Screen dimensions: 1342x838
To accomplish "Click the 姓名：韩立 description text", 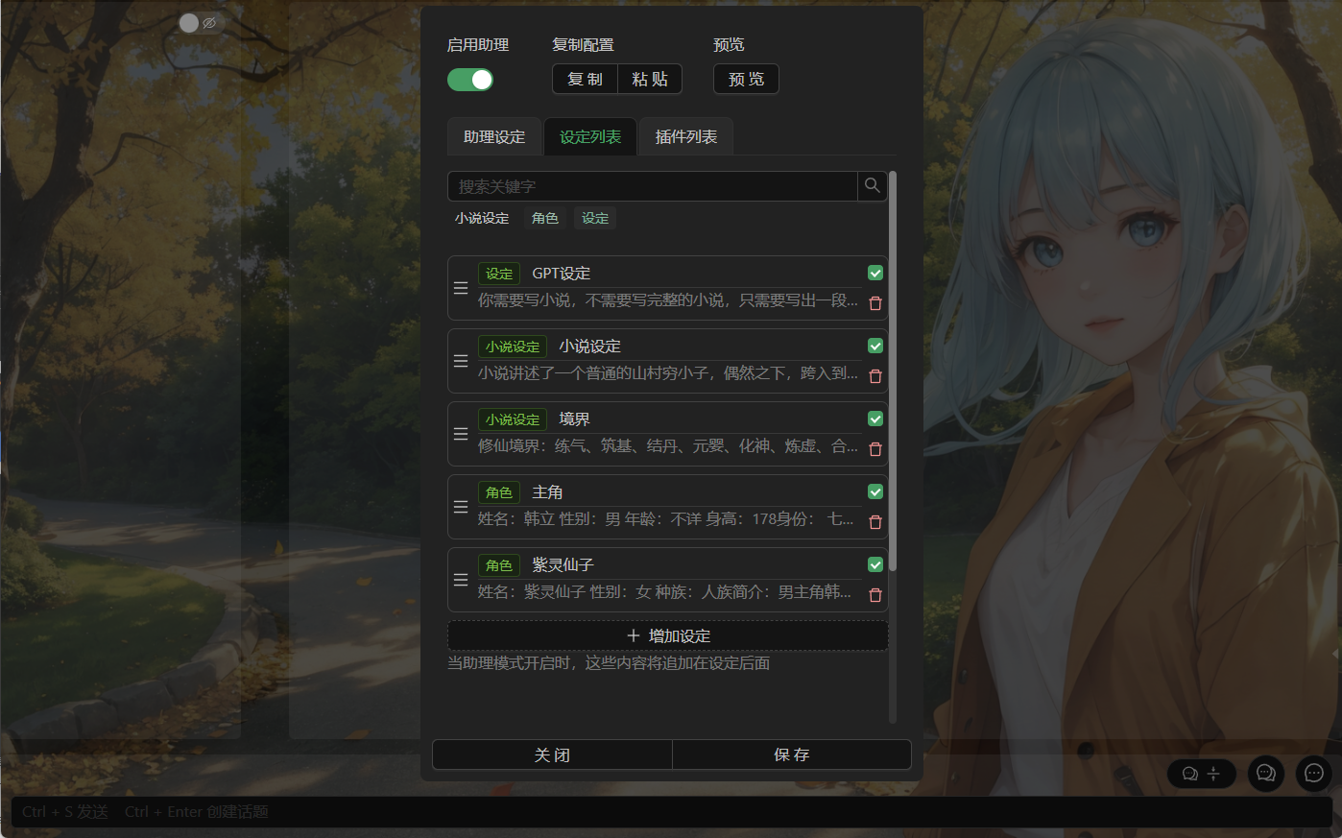I will (x=666, y=519).
